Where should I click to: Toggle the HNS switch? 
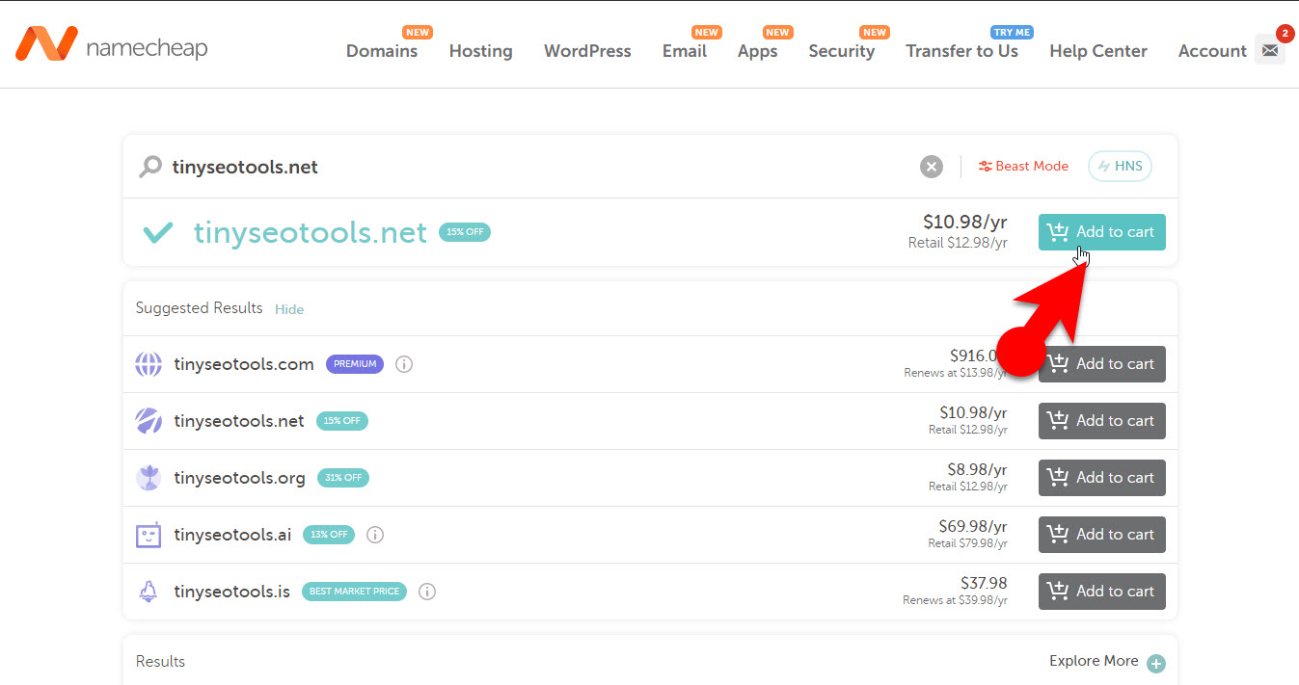1120,166
